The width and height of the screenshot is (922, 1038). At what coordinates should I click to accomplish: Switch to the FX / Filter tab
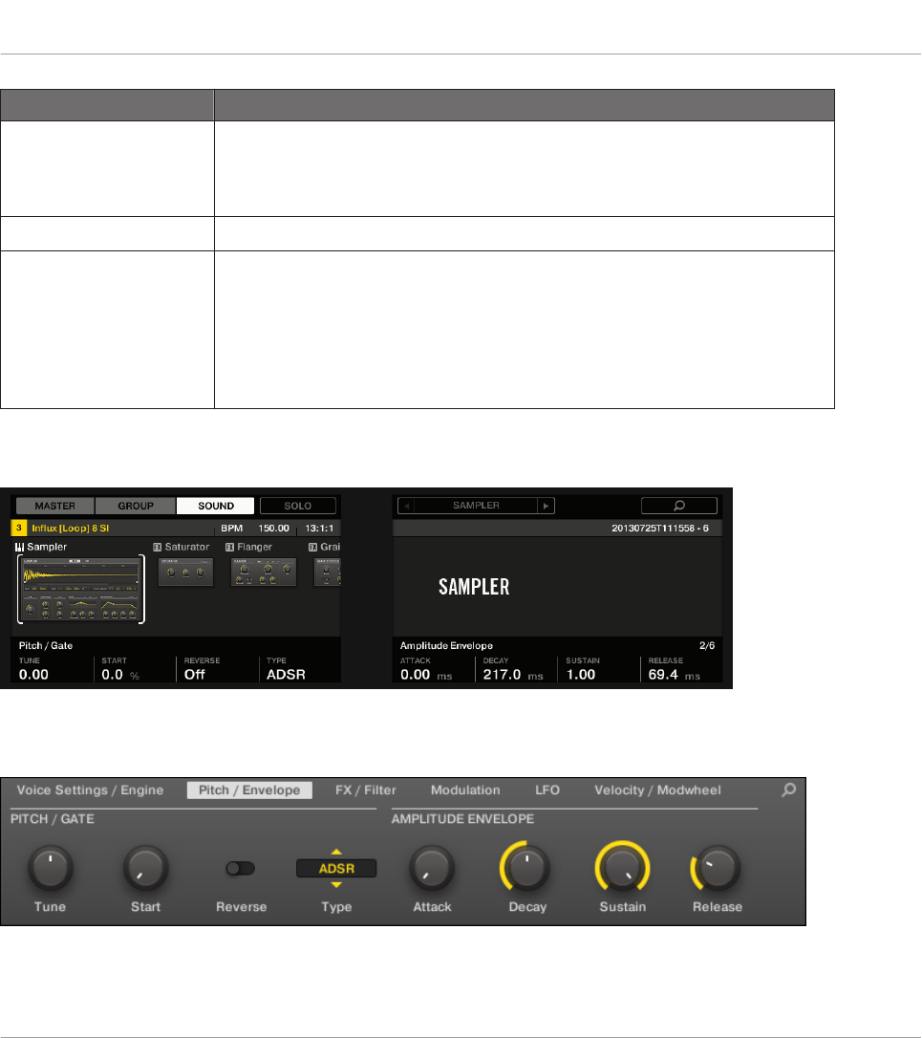(x=365, y=790)
